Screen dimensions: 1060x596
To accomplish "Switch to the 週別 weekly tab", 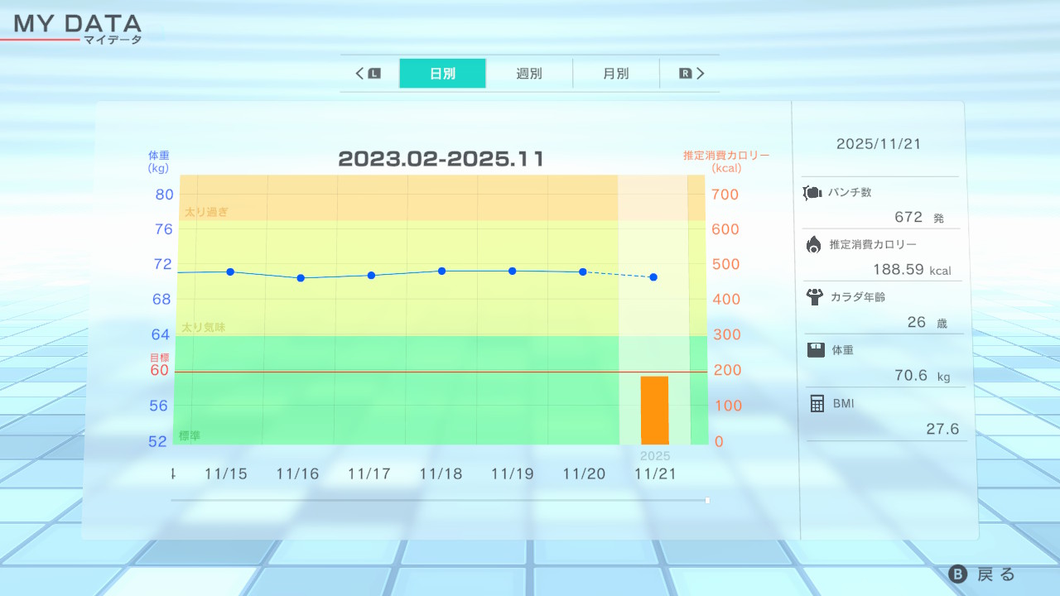I will pyautogui.click(x=529, y=74).
